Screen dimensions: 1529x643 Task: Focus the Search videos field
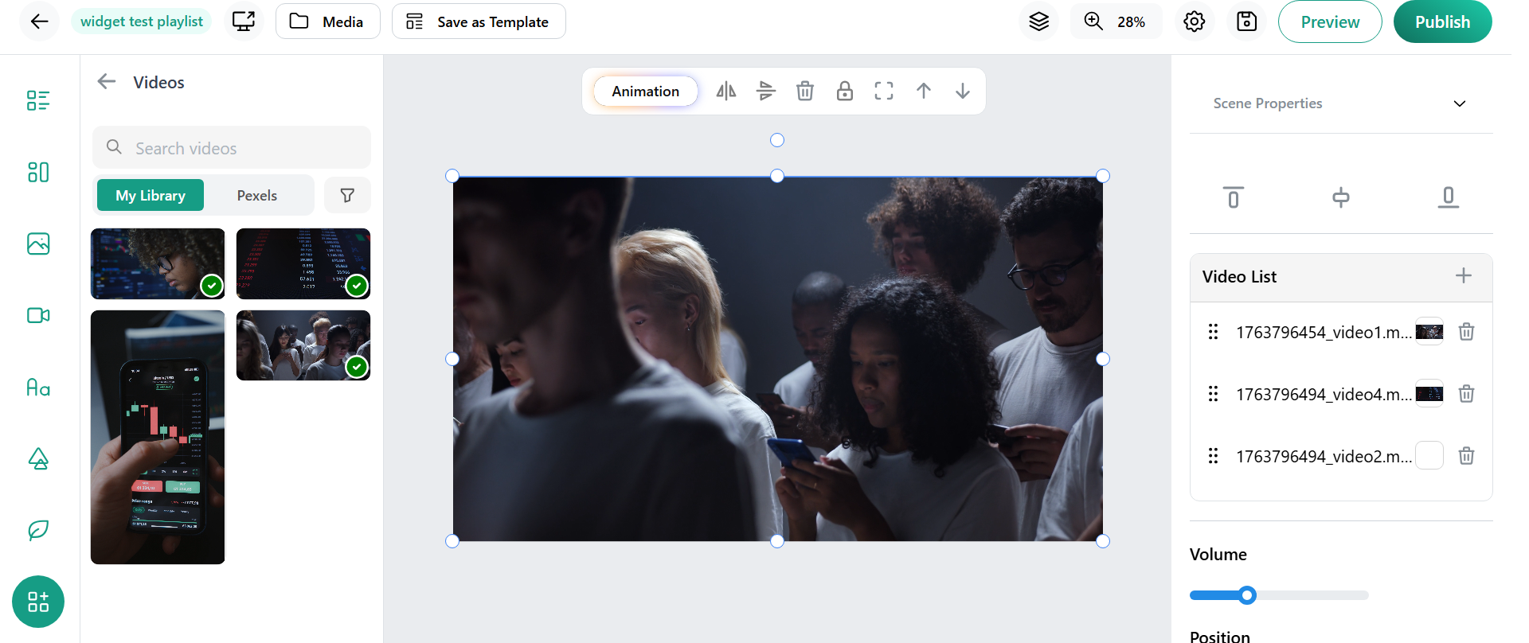coord(232,147)
